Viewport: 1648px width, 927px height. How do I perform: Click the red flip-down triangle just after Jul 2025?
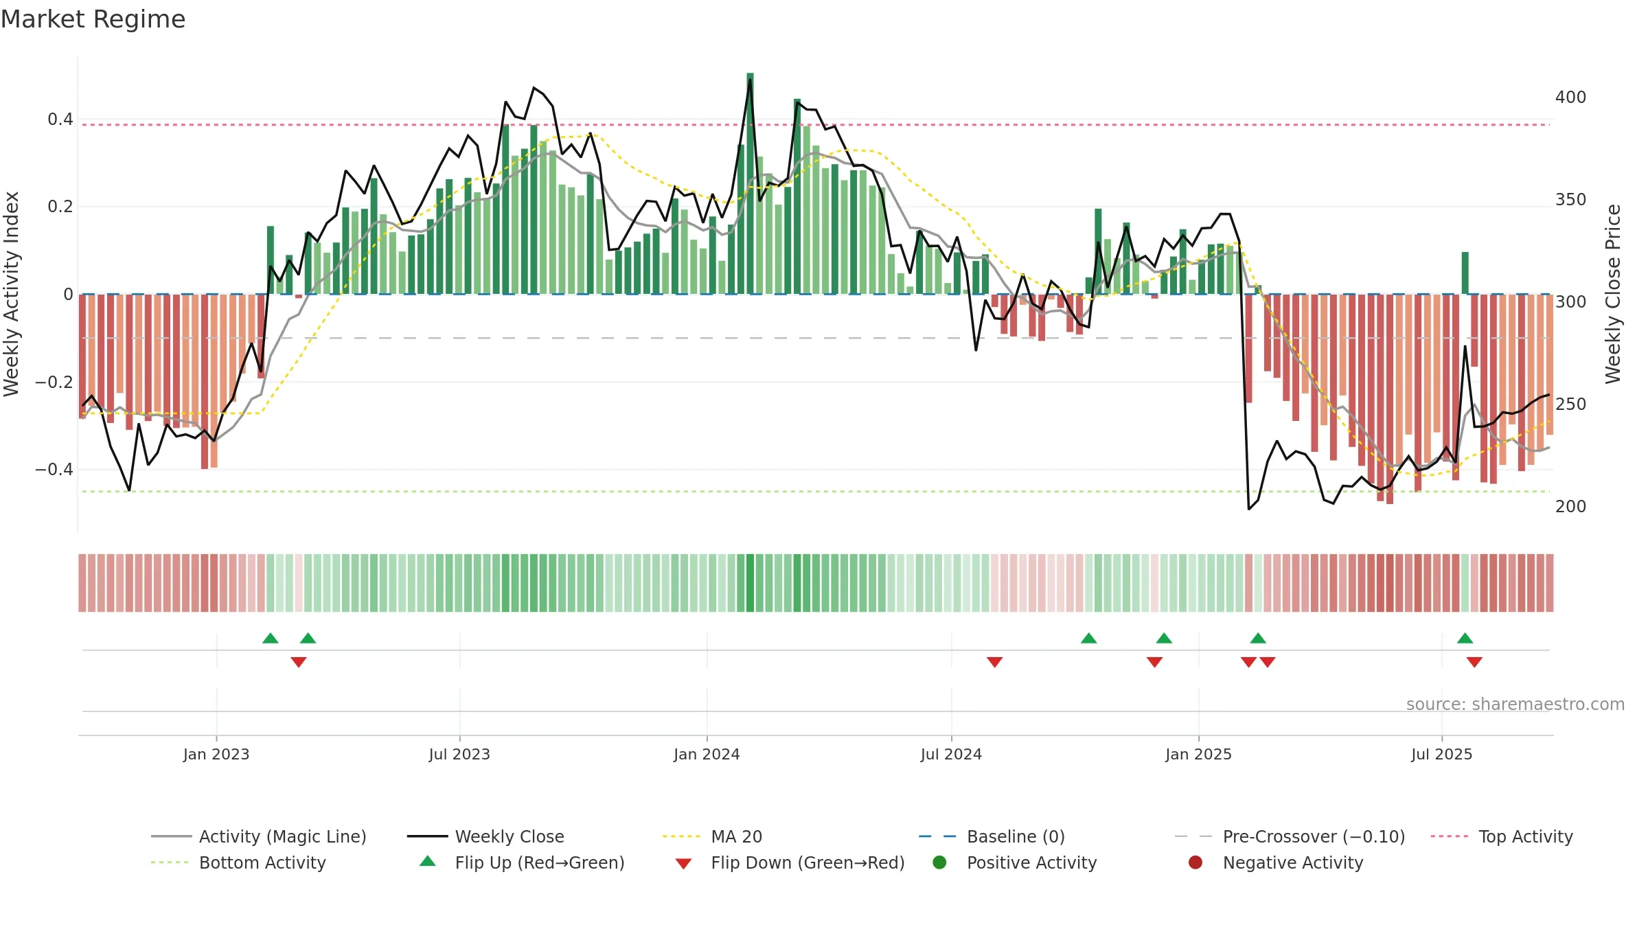click(1475, 662)
